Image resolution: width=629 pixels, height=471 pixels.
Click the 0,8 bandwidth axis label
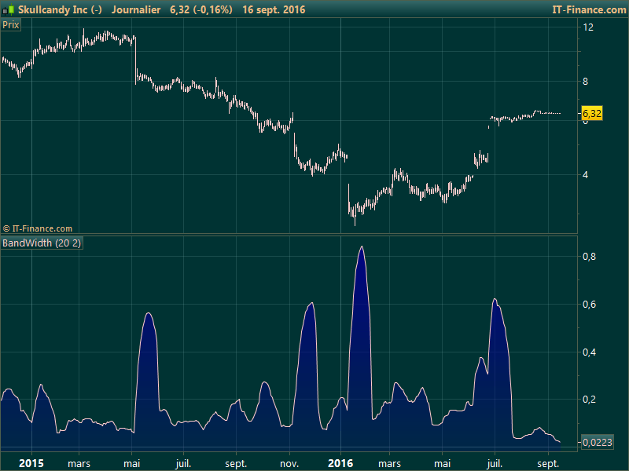589,257
